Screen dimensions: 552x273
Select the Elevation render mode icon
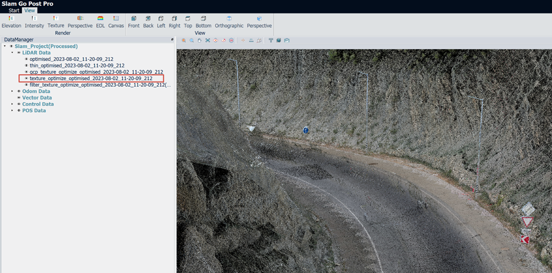[11, 18]
